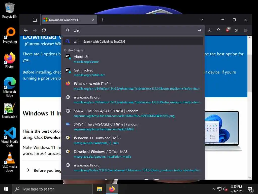Select the supermarioglitchy4.fandom.com/wiki/SMG4 suggestion

(133, 127)
